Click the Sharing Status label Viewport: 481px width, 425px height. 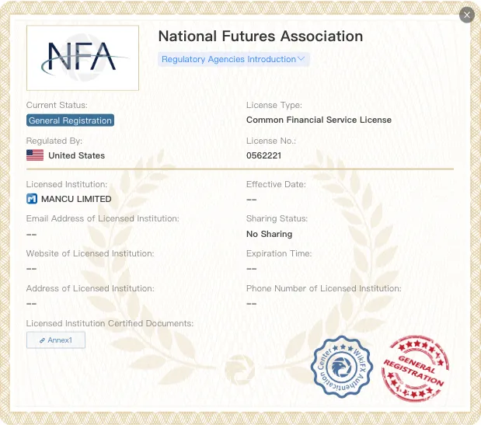click(x=277, y=218)
